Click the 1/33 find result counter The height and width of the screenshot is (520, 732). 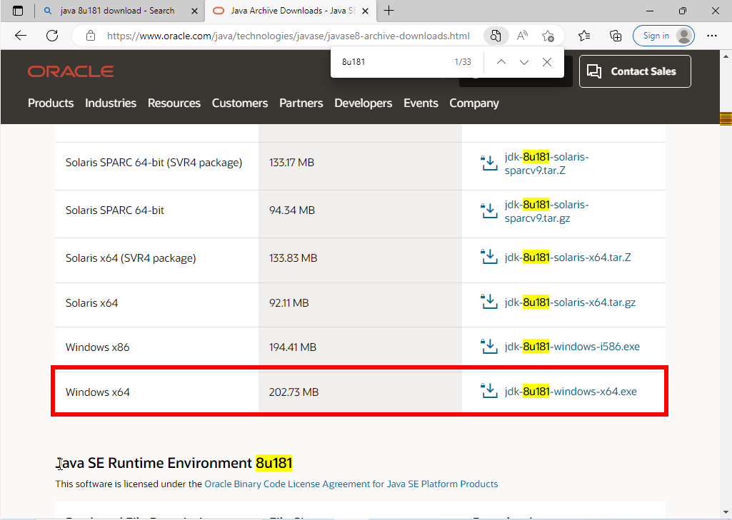click(x=463, y=62)
